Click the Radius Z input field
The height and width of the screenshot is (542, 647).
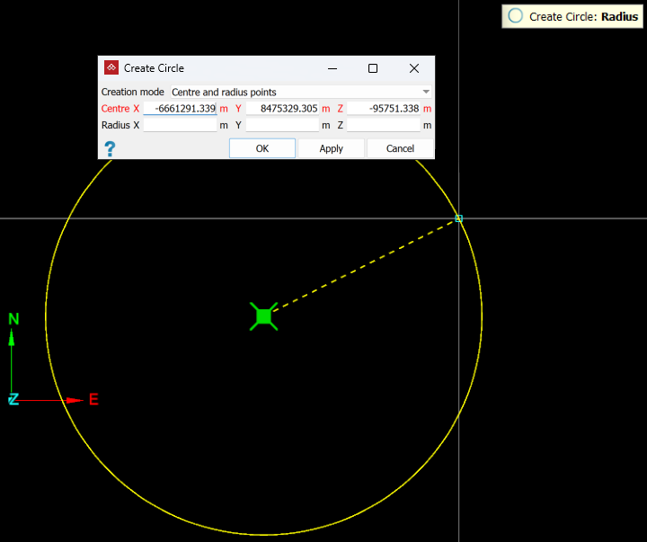pyautogui.click(x=384, y=125)
